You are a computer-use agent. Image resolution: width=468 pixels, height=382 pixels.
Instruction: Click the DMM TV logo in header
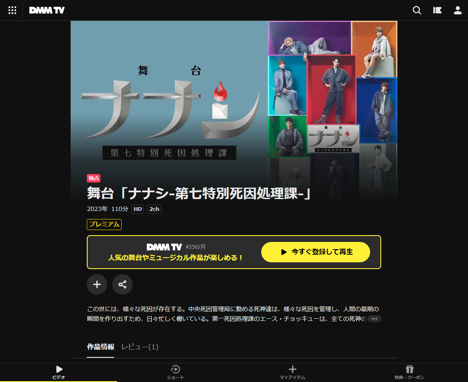point(47,11)
